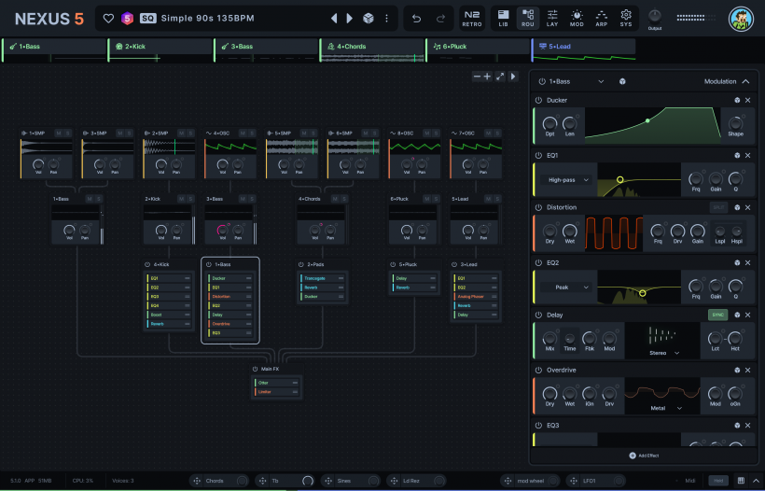Randomize preset with the dice icon
Viewport: 765px width, 491px height.
[x=369, y=19]
